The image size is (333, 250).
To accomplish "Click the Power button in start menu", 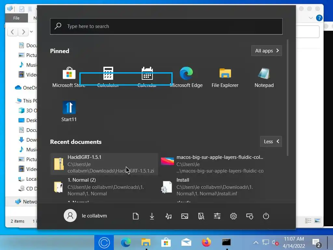I will click(x=266, y=216).
